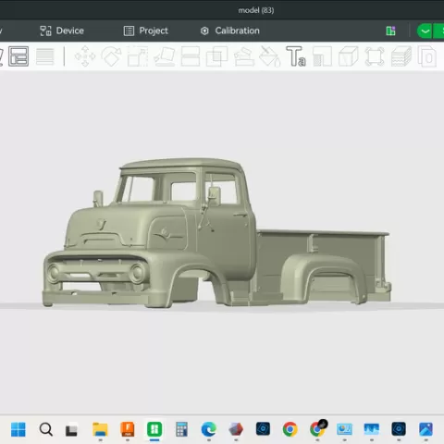The image size is (444, 444).
Task: Click the horizontal lines layer-height icon
Action: [x=45, y=56]
